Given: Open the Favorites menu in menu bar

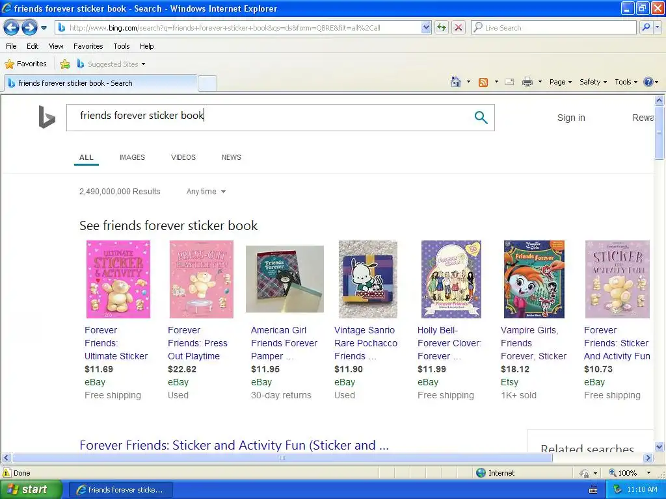Looking at the screenshot, I should 88,46.
